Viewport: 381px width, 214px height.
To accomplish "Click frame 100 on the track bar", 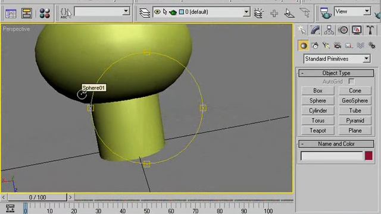I will click(x=268, y=211).
